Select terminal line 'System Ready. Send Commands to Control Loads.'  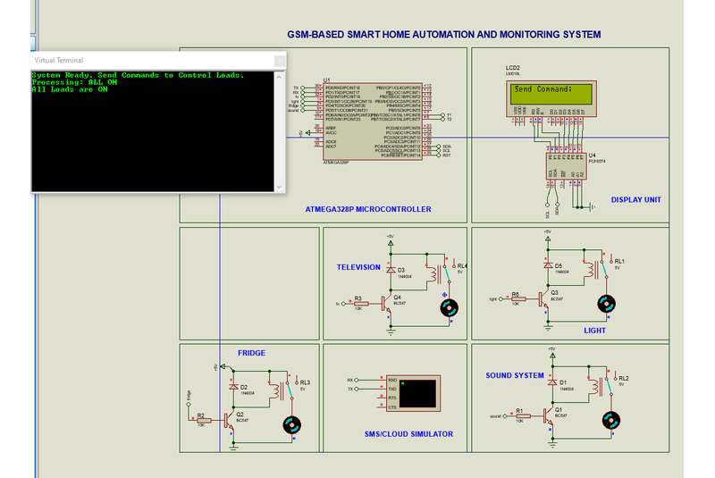(x=139, y=75)
